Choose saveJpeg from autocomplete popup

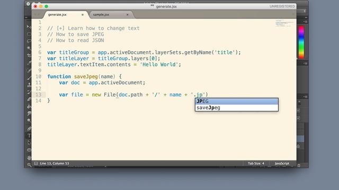(237, 108)
